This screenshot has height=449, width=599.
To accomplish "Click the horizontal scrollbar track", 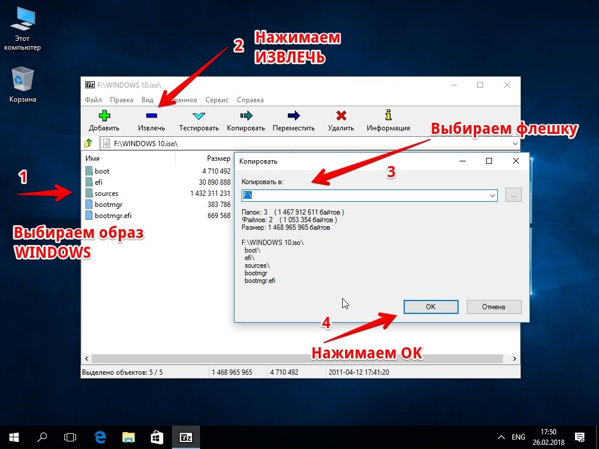I will click(x=297, y=358).
